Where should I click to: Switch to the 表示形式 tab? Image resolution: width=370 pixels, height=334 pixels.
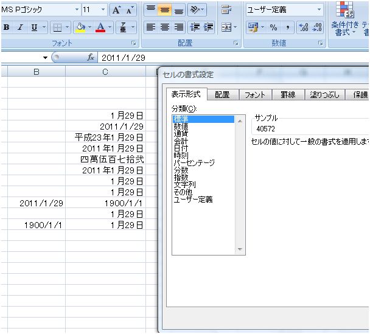[x=186, y=94]
